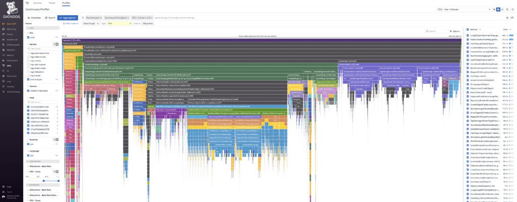Uncheck the prof-analyzer service facet

[28, 79]
